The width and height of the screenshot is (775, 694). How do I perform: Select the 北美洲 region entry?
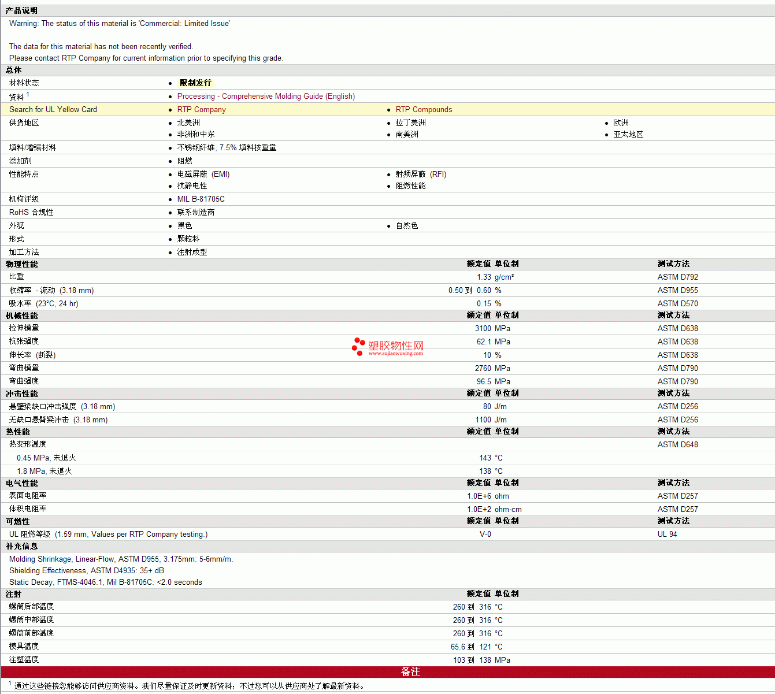click(188, 123)
